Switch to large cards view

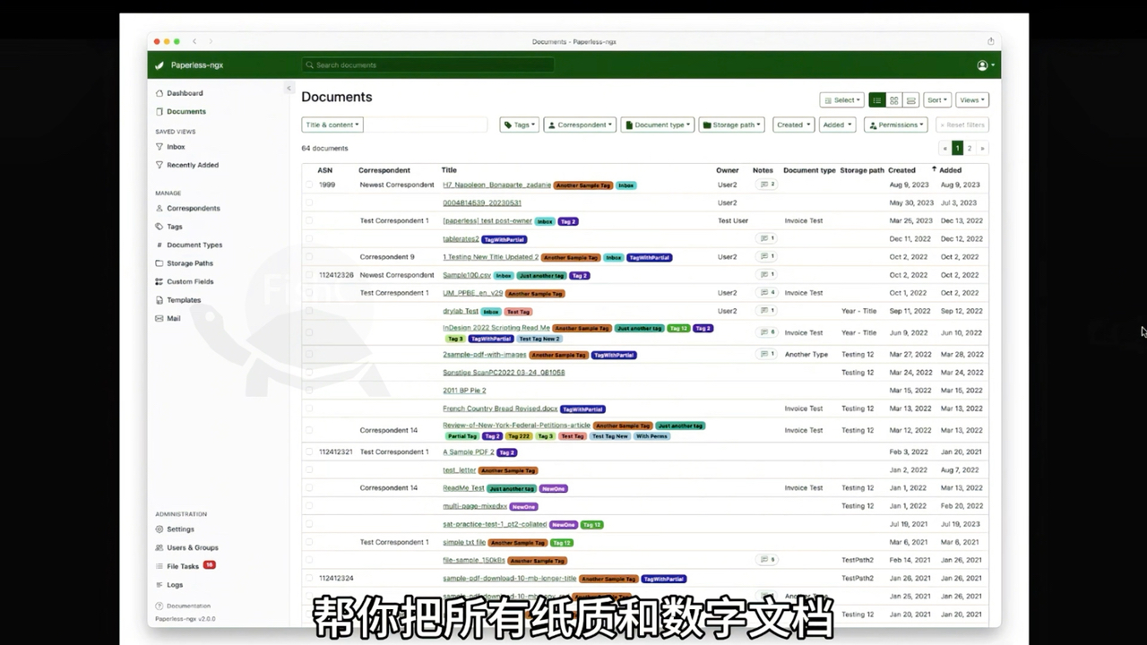[x=910, y=100]
